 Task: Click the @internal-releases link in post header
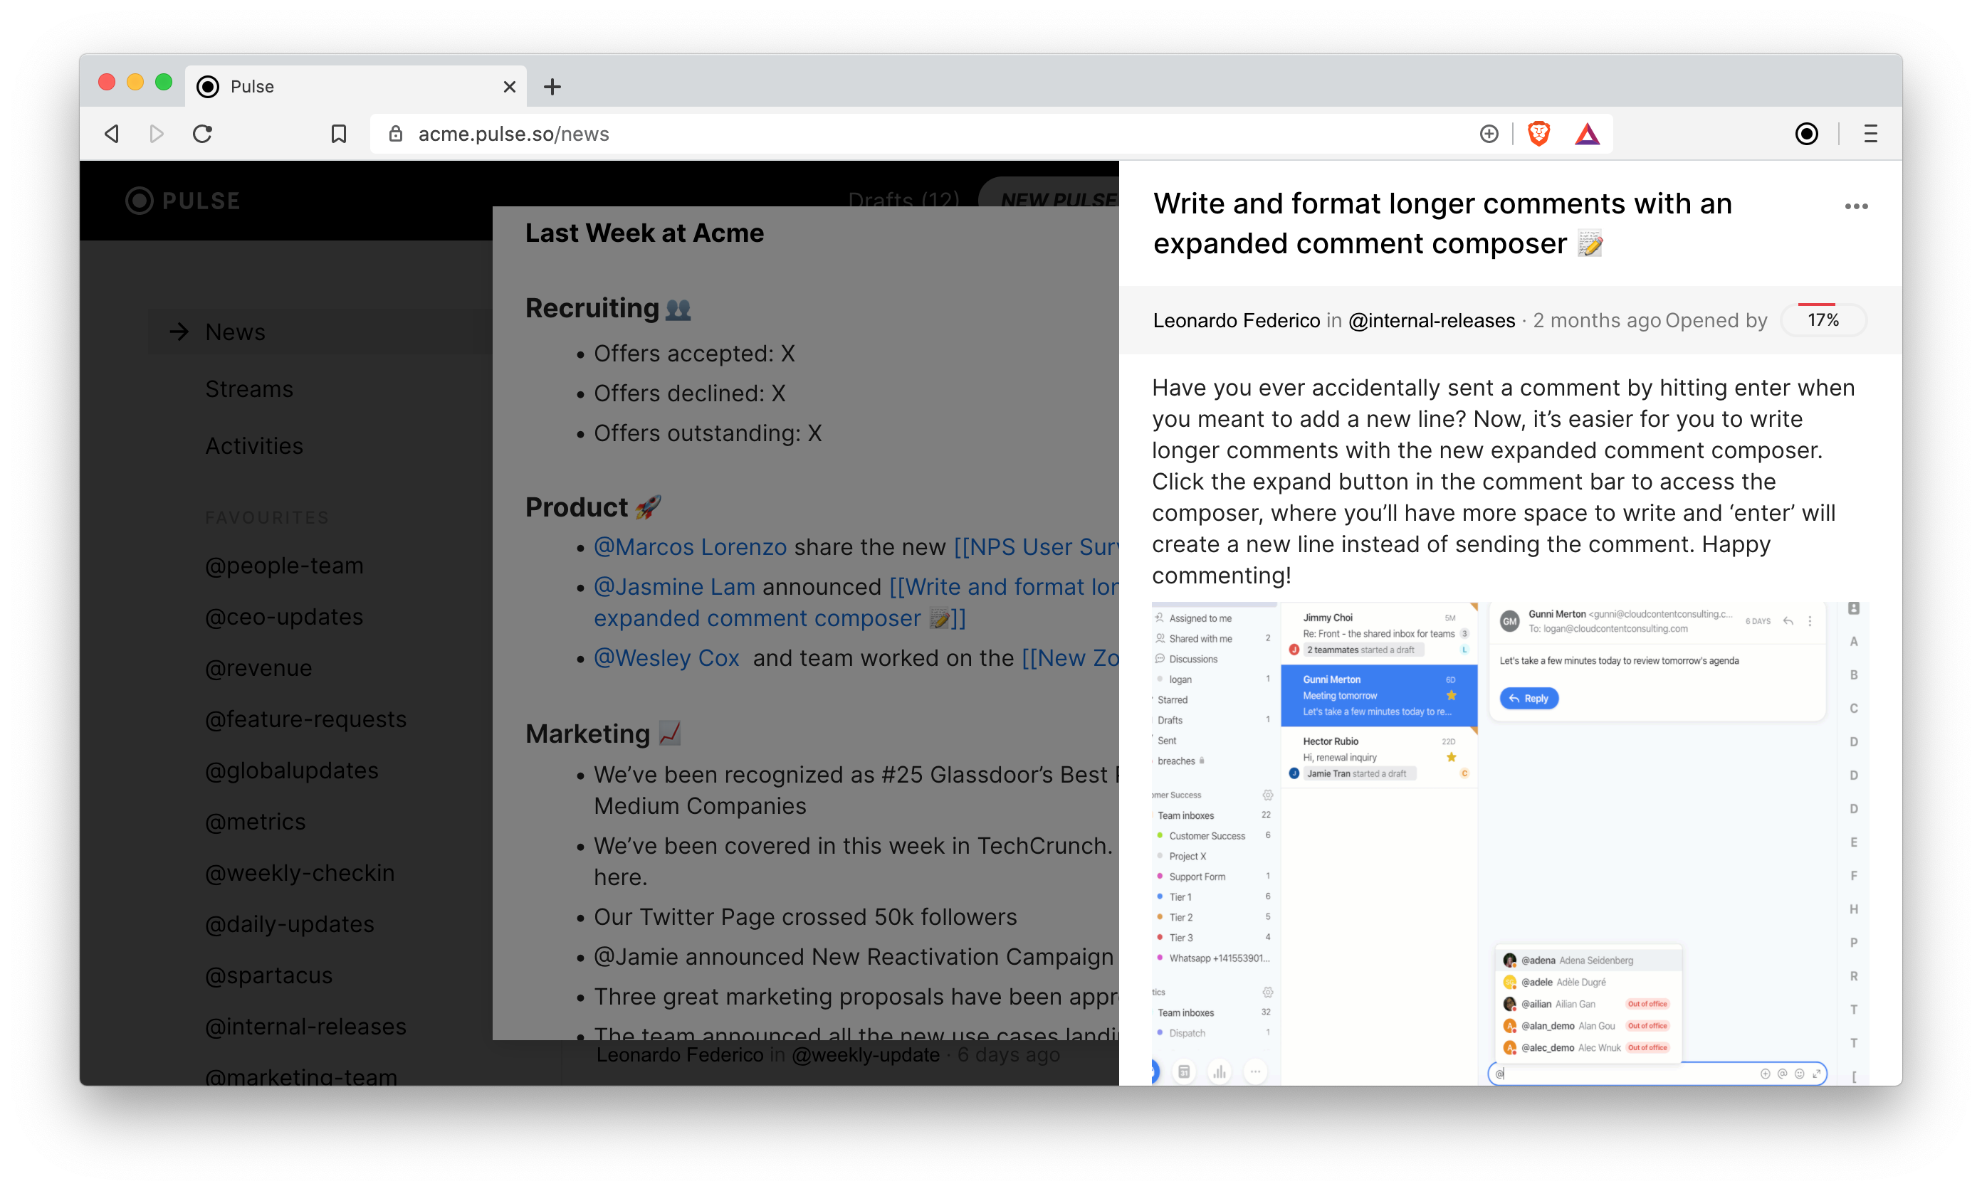[1431, 320]
